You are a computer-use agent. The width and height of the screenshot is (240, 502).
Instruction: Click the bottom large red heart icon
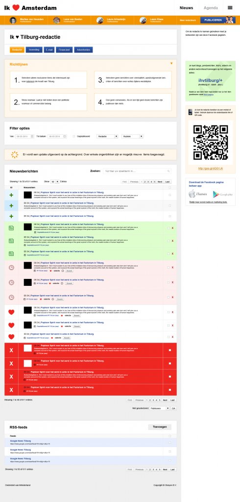tap(11, 337)
